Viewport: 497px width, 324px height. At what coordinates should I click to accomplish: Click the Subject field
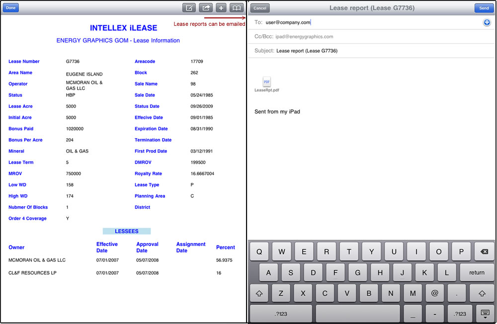pos(371,51)
